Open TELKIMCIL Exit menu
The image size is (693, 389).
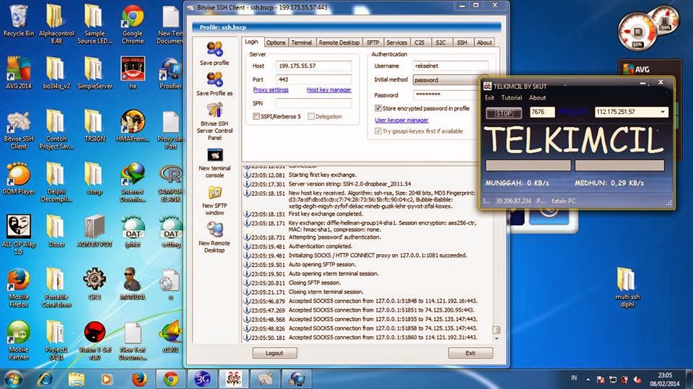(x=489, y=97)
